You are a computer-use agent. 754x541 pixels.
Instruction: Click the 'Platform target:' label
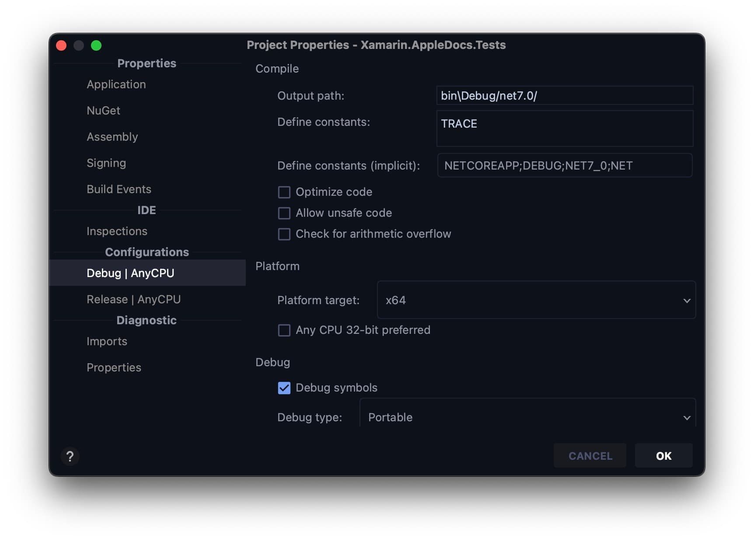point(318,300)
